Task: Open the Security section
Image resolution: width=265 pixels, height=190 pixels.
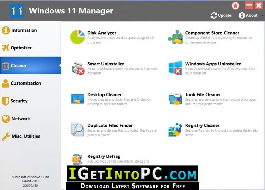Action: [31, 101]
